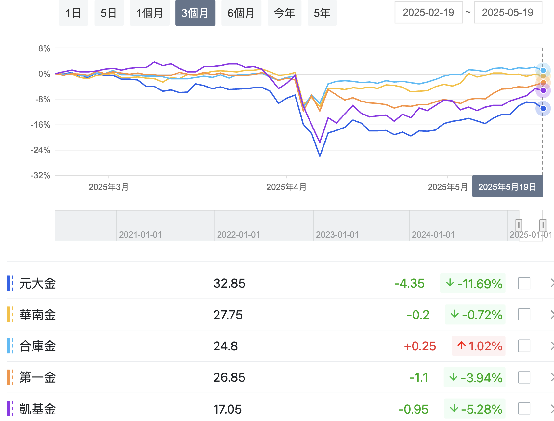This screenshot has height=421, width=554.
Task: Tick the checkbox for 第一金
Action: click(524, 377)
